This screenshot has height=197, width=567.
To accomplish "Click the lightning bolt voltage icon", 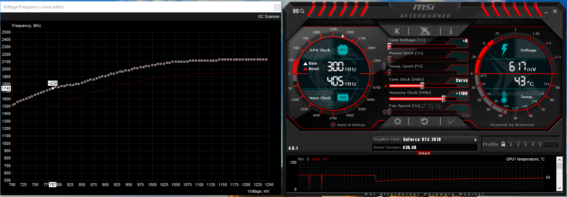I will (504, 50).
